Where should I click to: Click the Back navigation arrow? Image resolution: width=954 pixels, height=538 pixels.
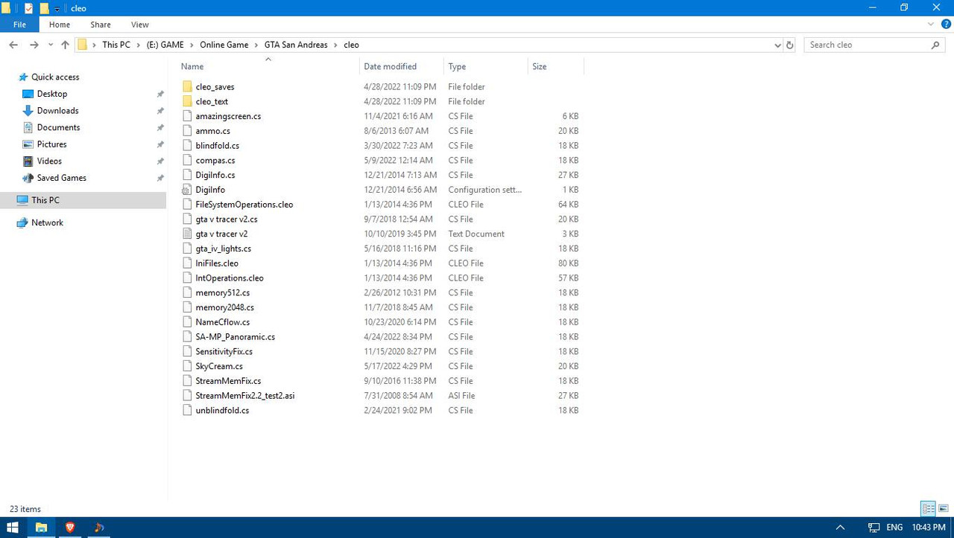pos(13,45)
